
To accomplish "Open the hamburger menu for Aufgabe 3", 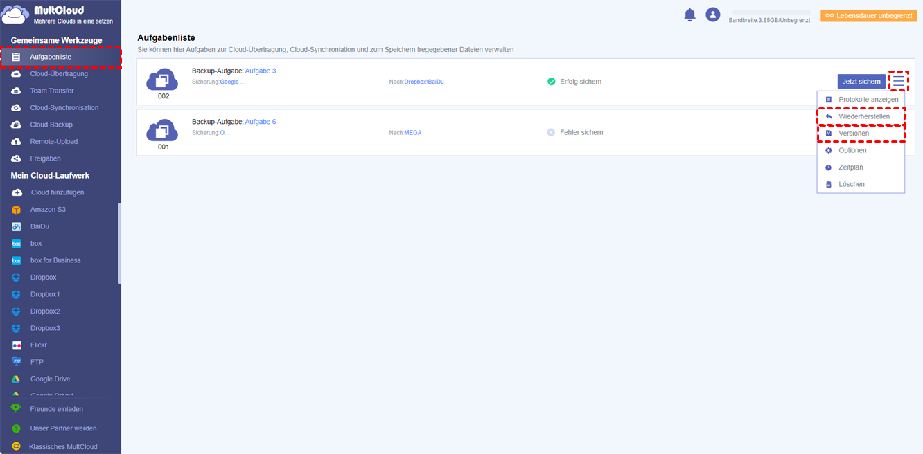I will [x=898, y=82].
